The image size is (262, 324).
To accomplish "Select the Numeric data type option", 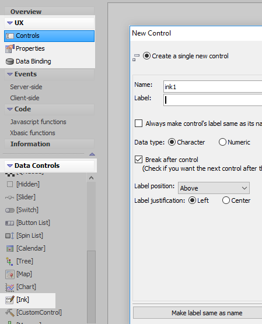I will coord(222,142).
